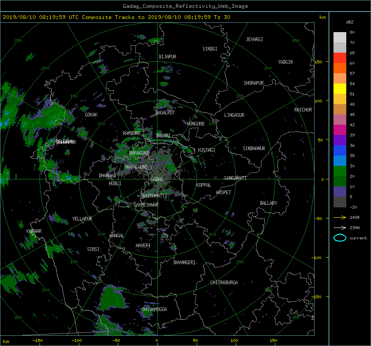Select the green 20 dBZ color swatch

[x=340, y=171]
